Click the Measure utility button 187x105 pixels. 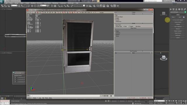click(178, 29)
